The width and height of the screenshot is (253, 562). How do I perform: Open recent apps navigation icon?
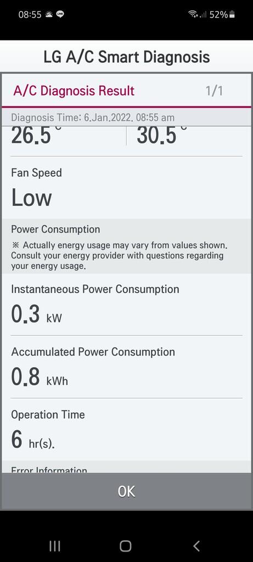point(55,546)
